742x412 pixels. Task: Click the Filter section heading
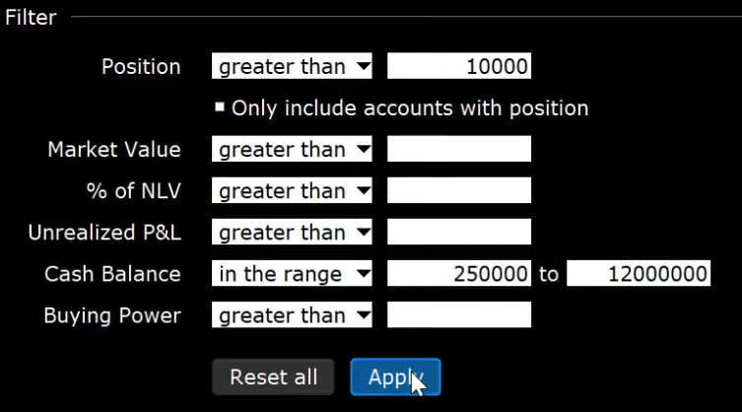[x=32, y=17]
